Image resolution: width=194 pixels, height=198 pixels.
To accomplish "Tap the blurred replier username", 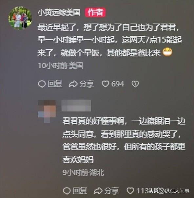I will [76, 106].
